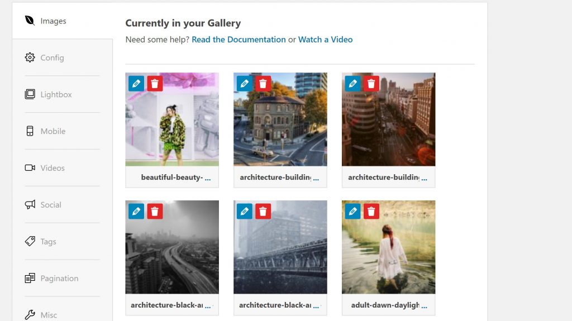The image size is (572, 321).
Task: Open the Read the Documentation link
Action: pyautogui.click(x=239, y=40)
